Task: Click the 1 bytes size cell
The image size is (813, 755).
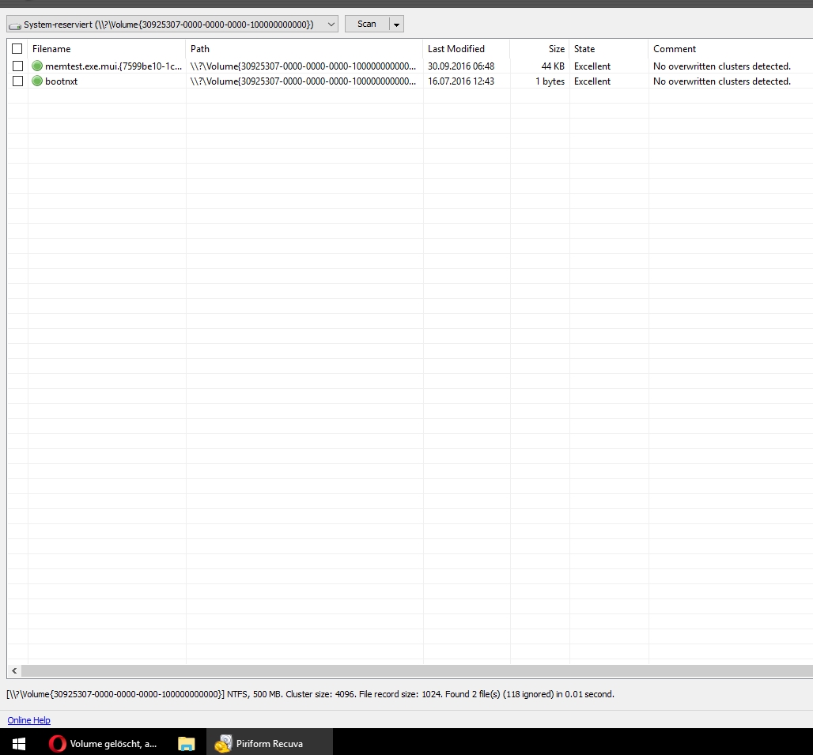Action: 550,81
